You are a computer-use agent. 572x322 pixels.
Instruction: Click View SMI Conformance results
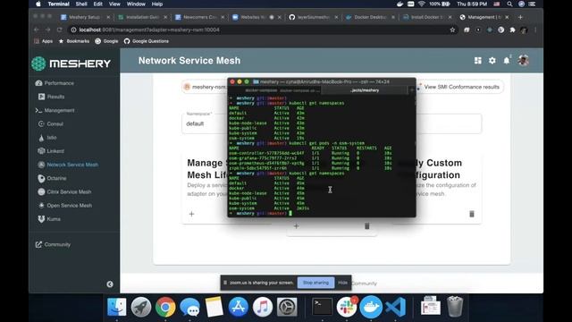tap(461, 87)
